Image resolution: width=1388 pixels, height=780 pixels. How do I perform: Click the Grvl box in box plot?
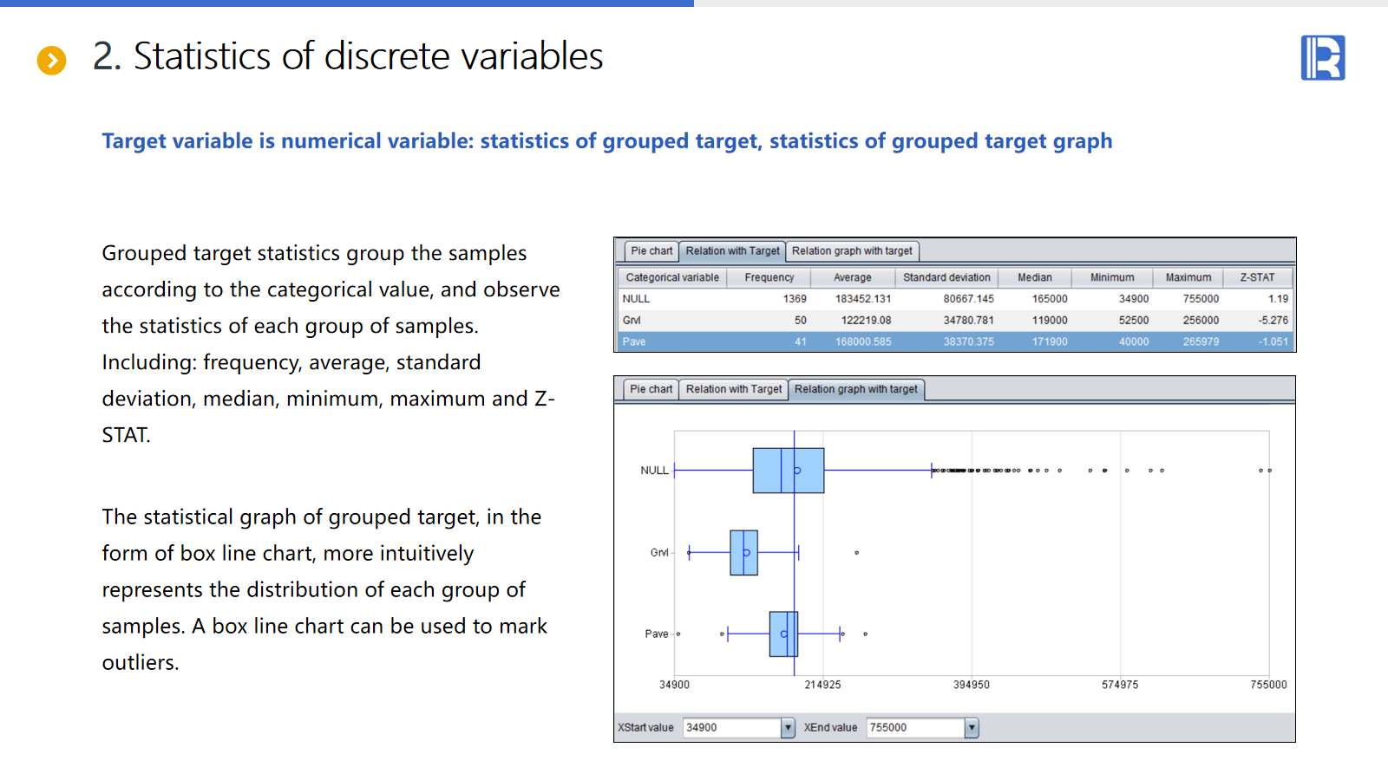743,553
